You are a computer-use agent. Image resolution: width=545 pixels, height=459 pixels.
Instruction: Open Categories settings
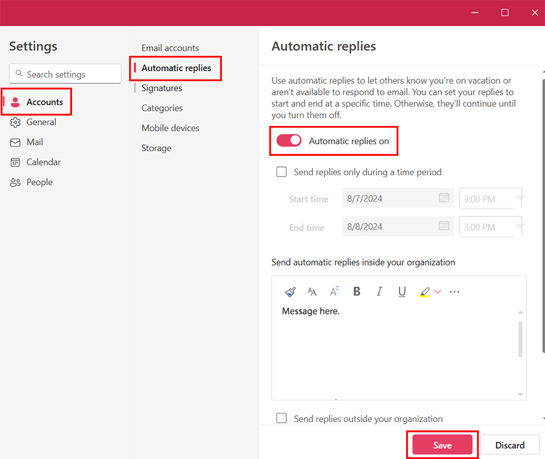(x=162, y=108)
